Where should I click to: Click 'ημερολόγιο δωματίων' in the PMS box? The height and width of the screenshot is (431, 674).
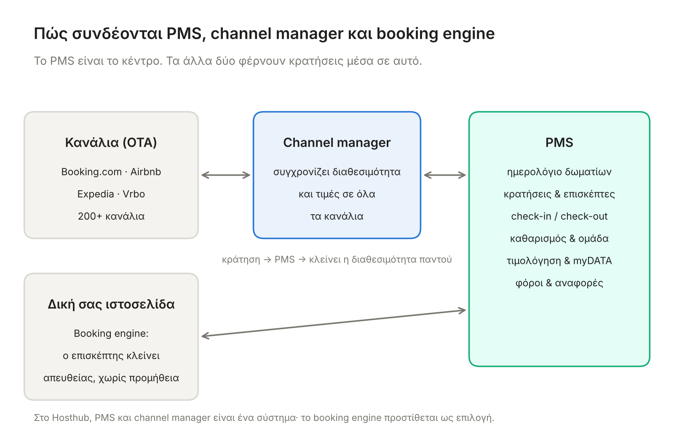coord(559,172)
